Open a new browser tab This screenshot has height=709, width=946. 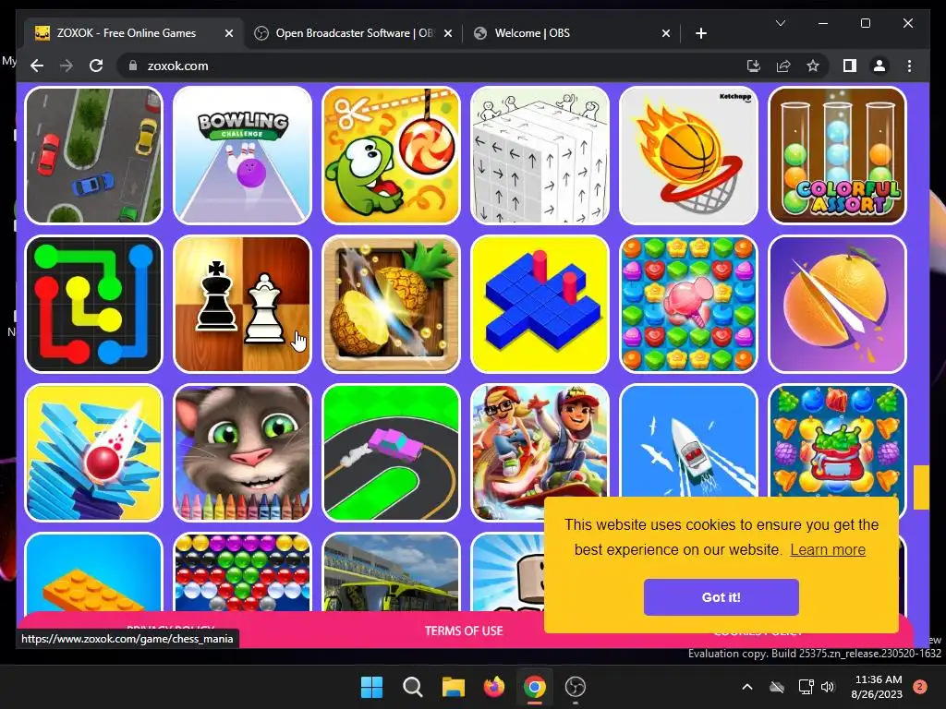[700, 34]
